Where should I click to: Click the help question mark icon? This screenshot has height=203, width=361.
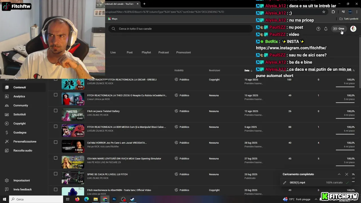tap(318, 29)
